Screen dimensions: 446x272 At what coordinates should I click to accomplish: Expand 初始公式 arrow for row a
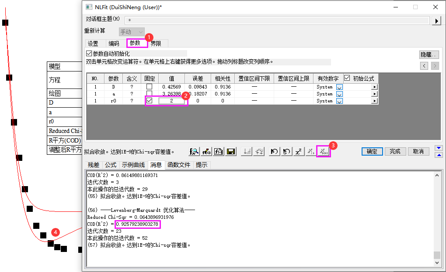click(375, 94)
